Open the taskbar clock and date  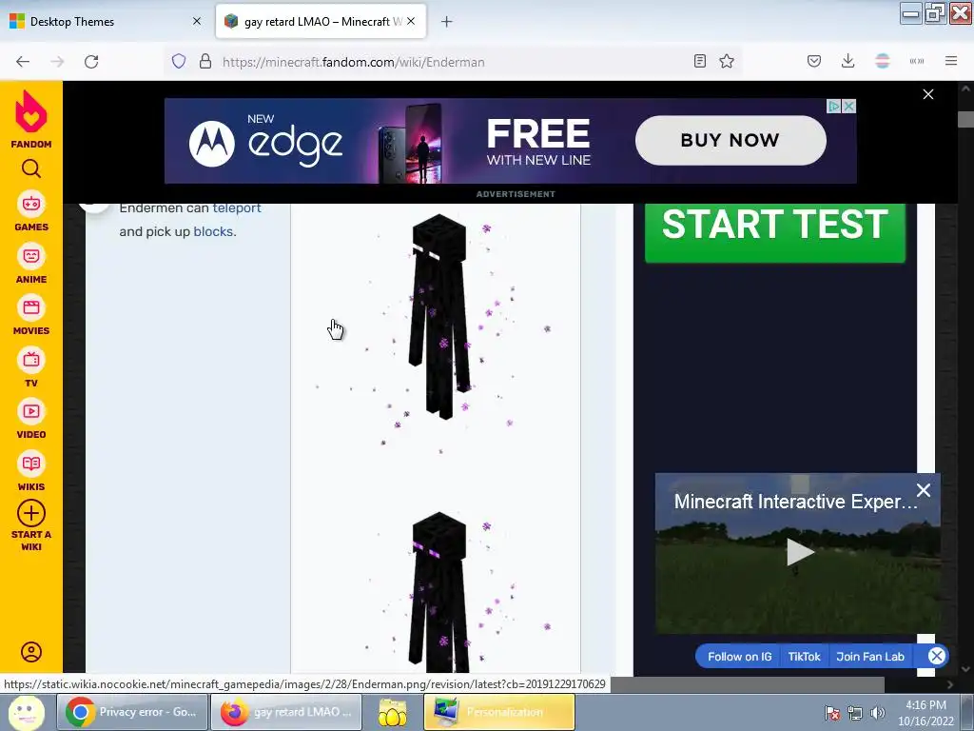tap(925, 713)
